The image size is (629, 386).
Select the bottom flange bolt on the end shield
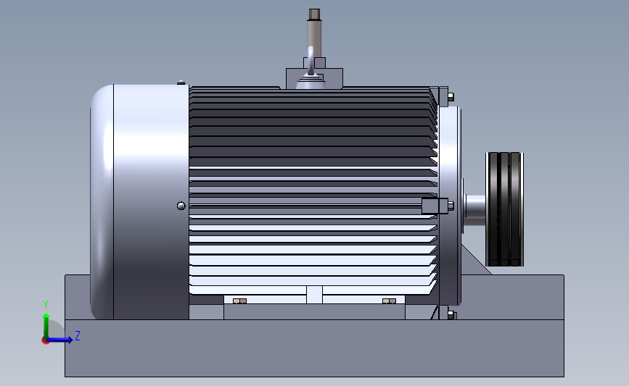click(x=451, y=315)
